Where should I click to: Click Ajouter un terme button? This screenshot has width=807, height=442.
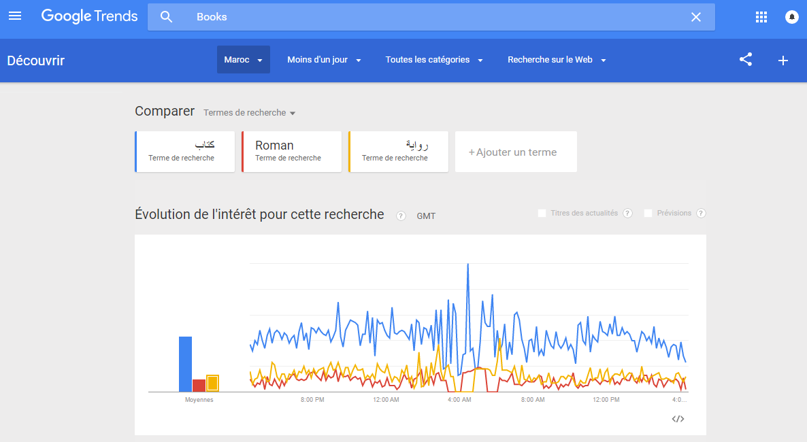click(x=516, y=152)
